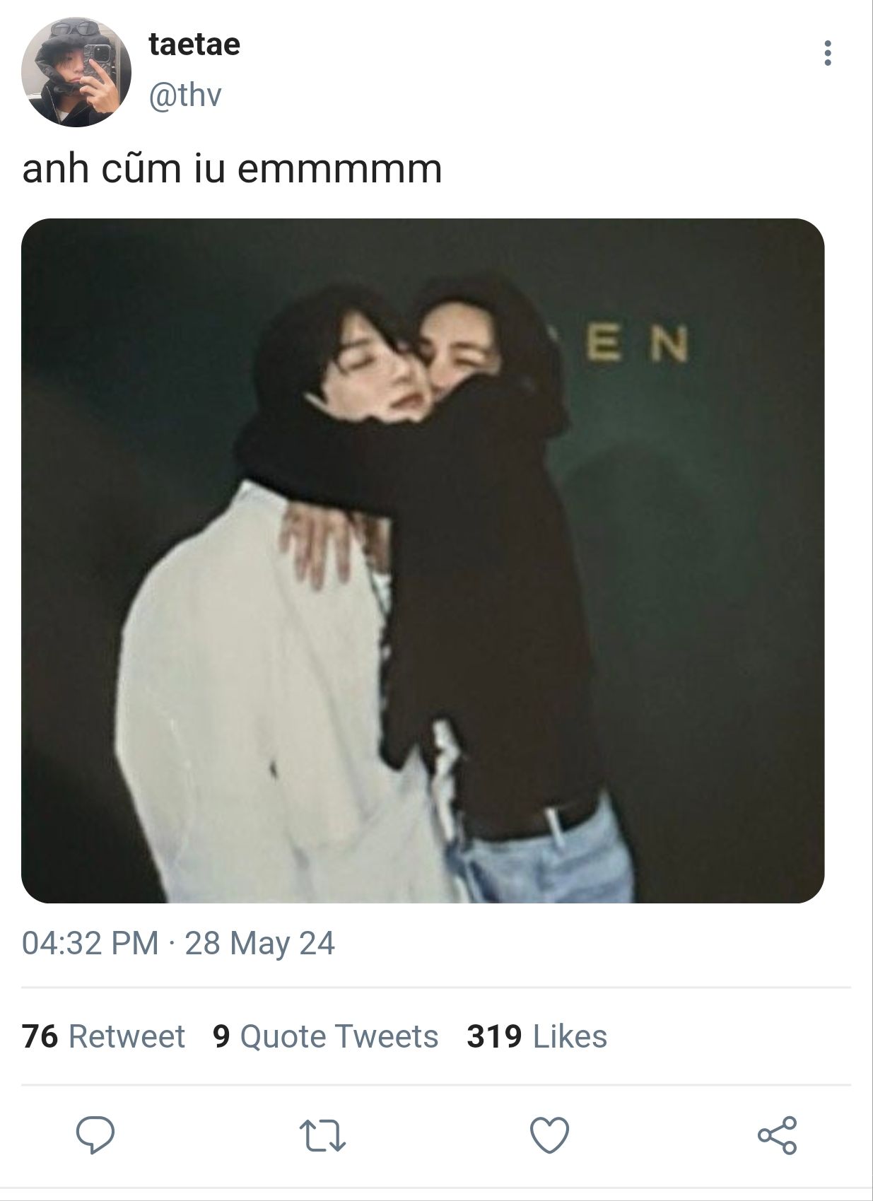
Task: Show the 319 Likes list
Action: click(x=537, y=1036)
